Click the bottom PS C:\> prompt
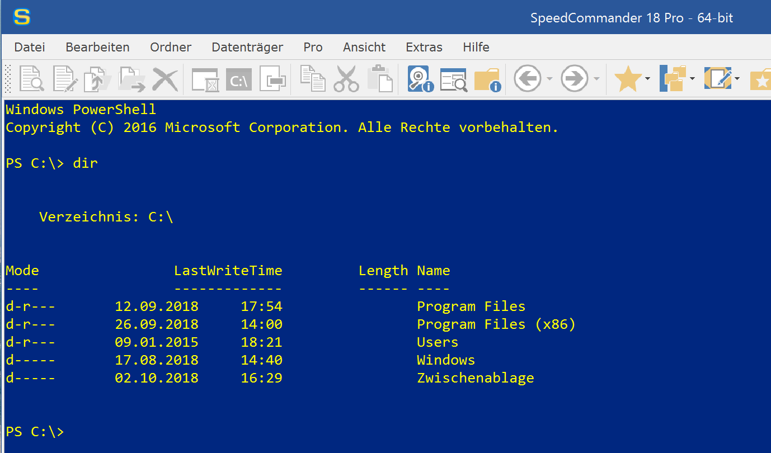The width and height of the screenshot is (771, 453). (35, 432)
